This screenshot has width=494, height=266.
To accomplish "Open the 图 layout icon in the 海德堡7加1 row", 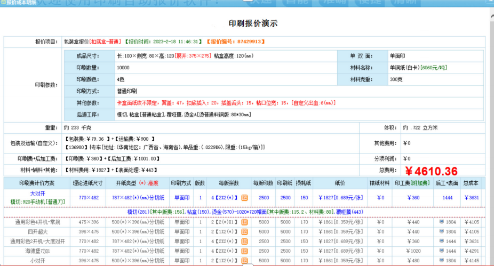I will [x=244, y=251].
